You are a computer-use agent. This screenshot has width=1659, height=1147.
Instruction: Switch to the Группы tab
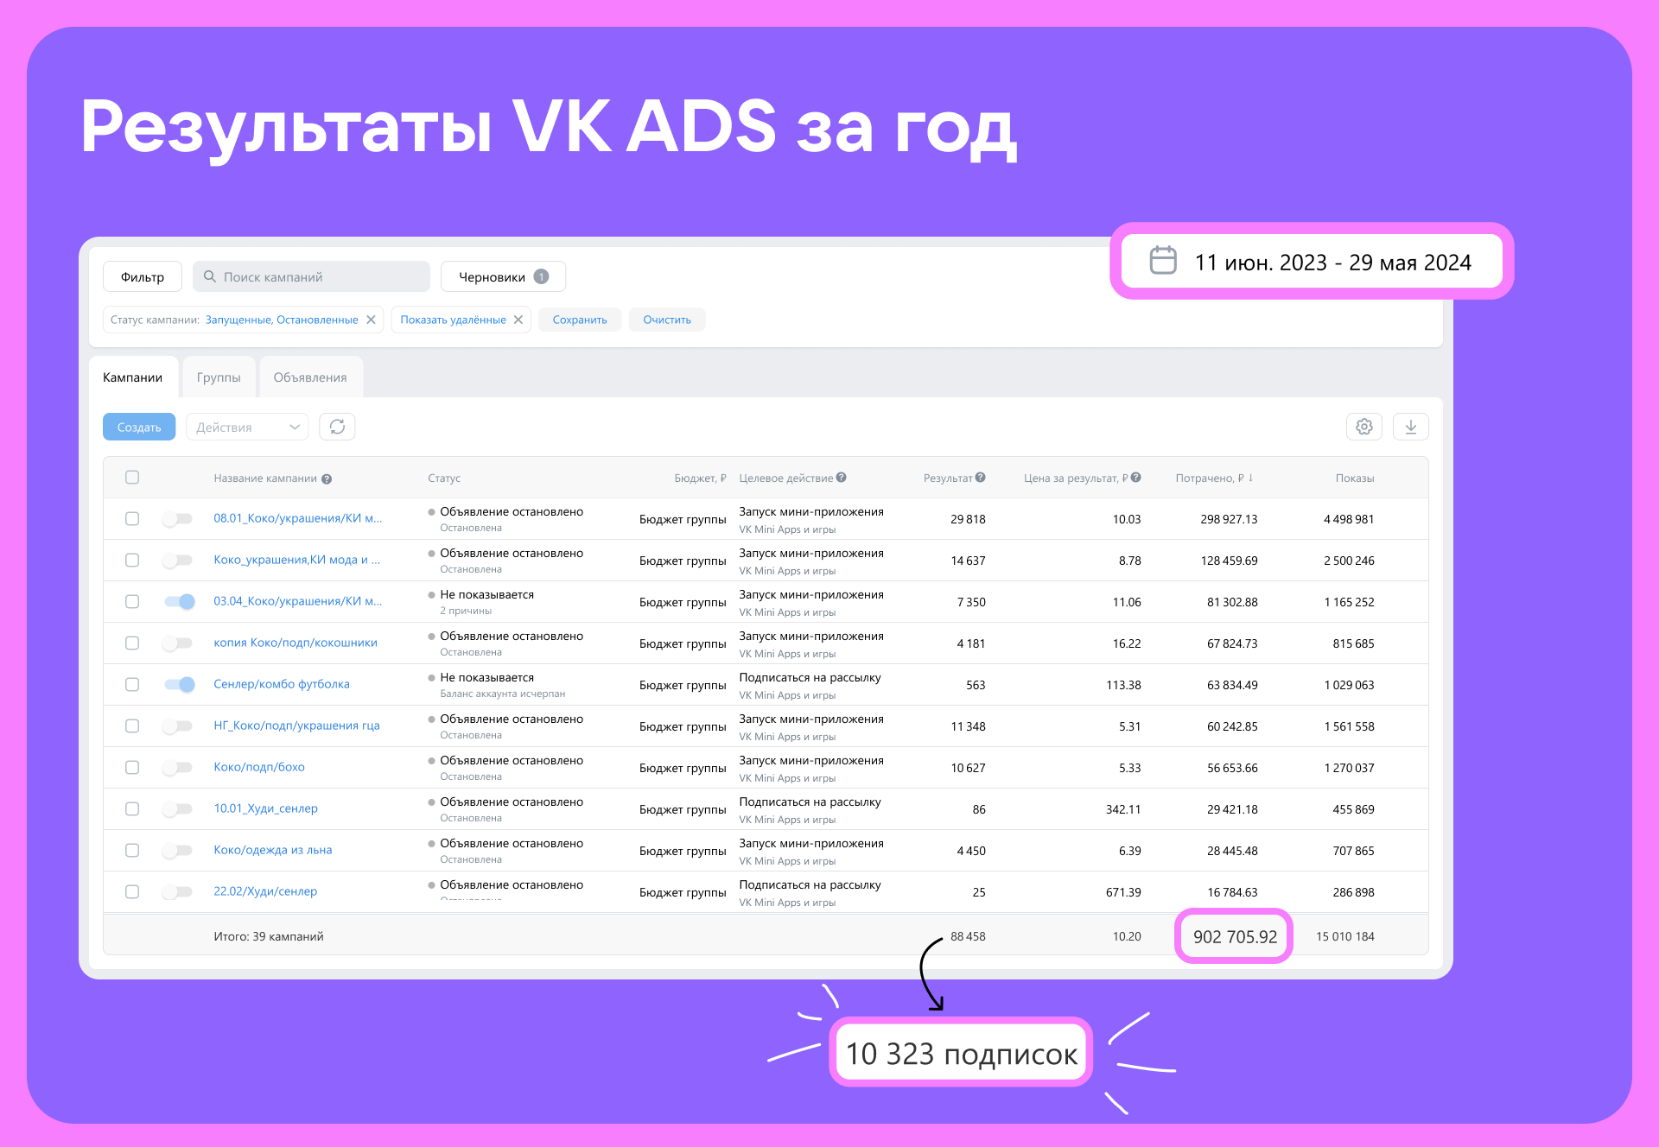click(x=219, y=377)
